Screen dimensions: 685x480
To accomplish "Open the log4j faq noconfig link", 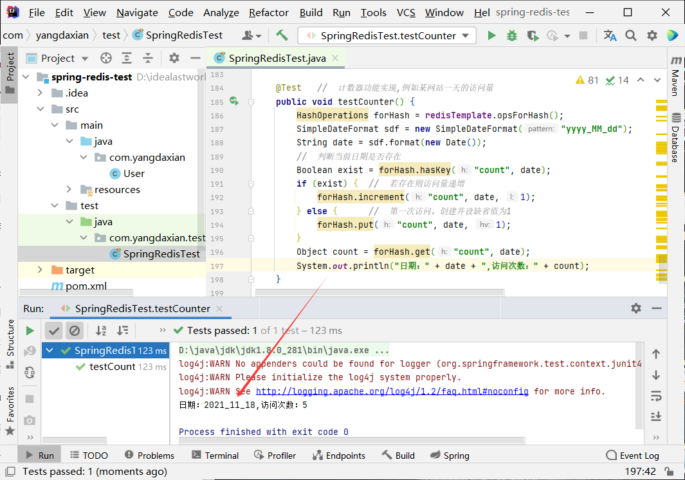I will tap(392, 391).
